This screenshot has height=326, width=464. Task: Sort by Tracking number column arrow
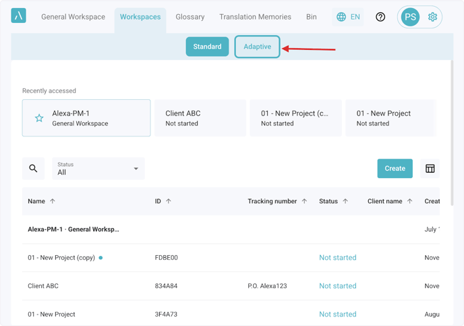[304, 201]
